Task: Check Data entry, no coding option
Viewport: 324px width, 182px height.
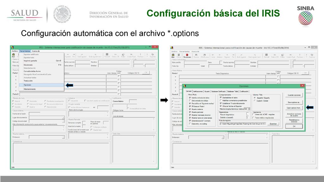Action: tap(190, 124)
